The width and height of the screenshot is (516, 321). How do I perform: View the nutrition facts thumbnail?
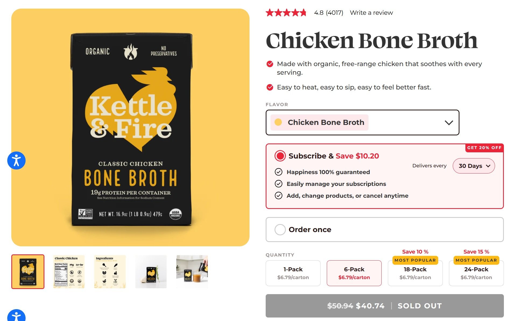(x=69, y=272)
